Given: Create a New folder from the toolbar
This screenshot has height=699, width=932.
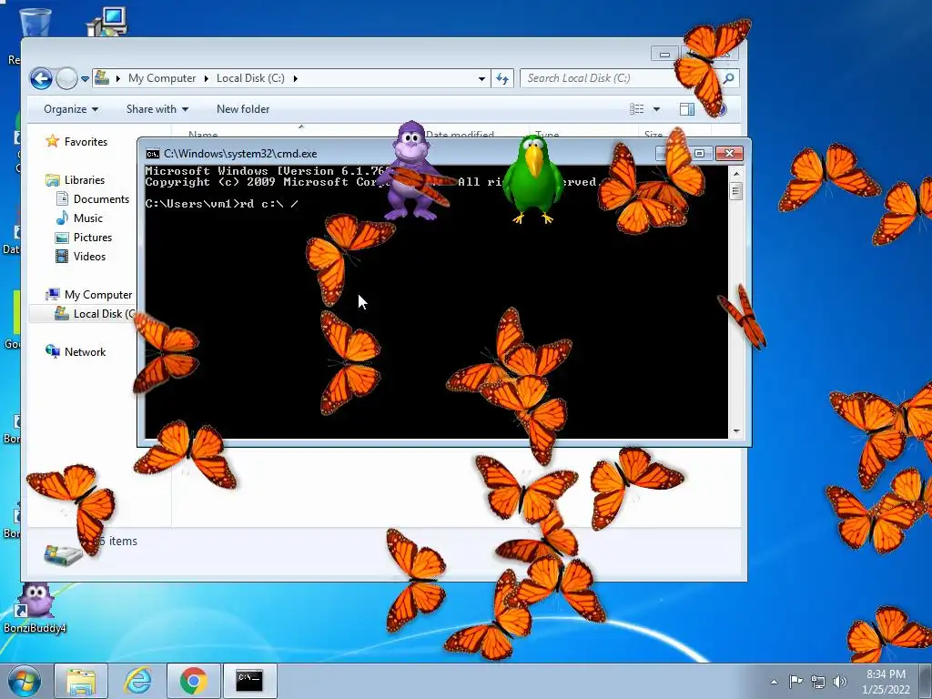Looking at the screenshot, I should tap(242, 109).
